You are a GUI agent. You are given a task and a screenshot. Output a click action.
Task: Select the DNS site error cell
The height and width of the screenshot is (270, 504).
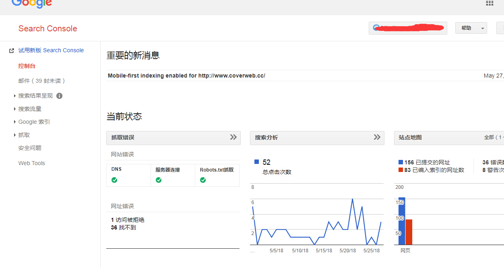tap(128, 175)
